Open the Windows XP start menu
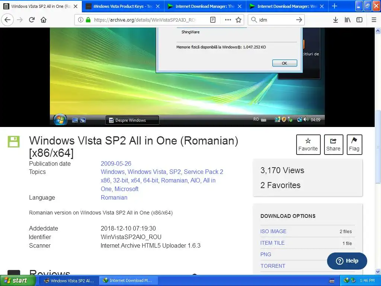 [x=17, y=281]
